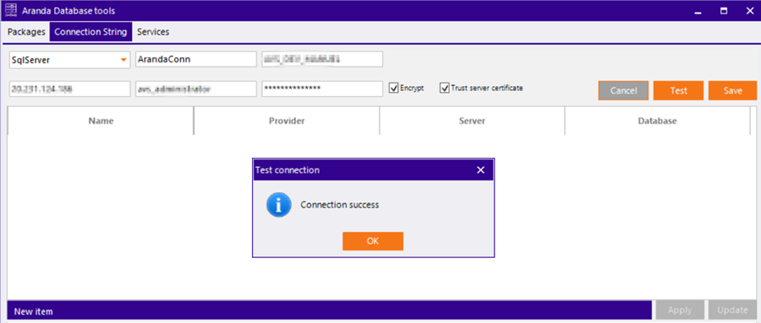
Task: Click the Database column header
Action: [x=657, y=121]
